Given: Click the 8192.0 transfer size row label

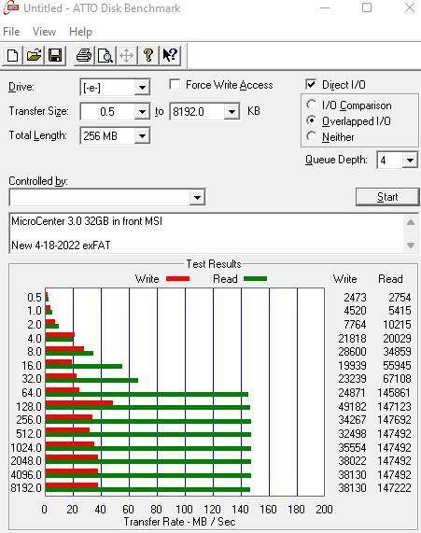Looking at the screenshot, I should click(x=26, y=488).
